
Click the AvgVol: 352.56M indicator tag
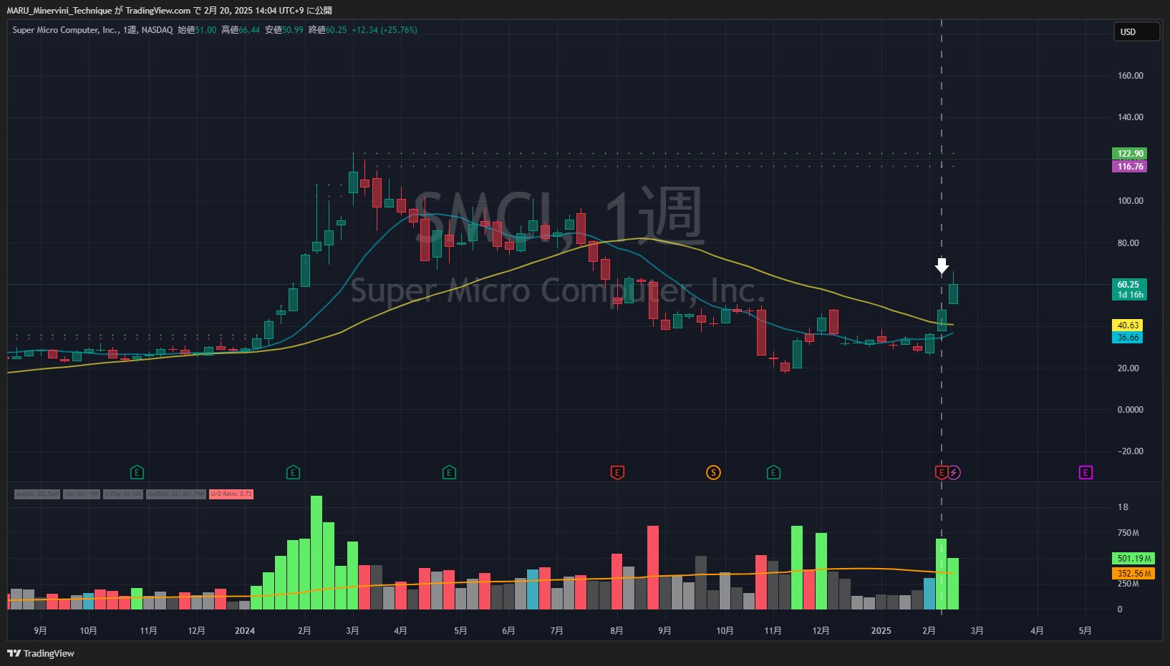click(x=37, y=494)
